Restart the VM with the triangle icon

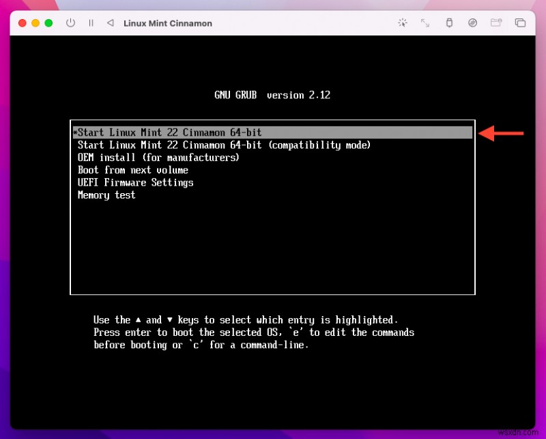point(111,23)
